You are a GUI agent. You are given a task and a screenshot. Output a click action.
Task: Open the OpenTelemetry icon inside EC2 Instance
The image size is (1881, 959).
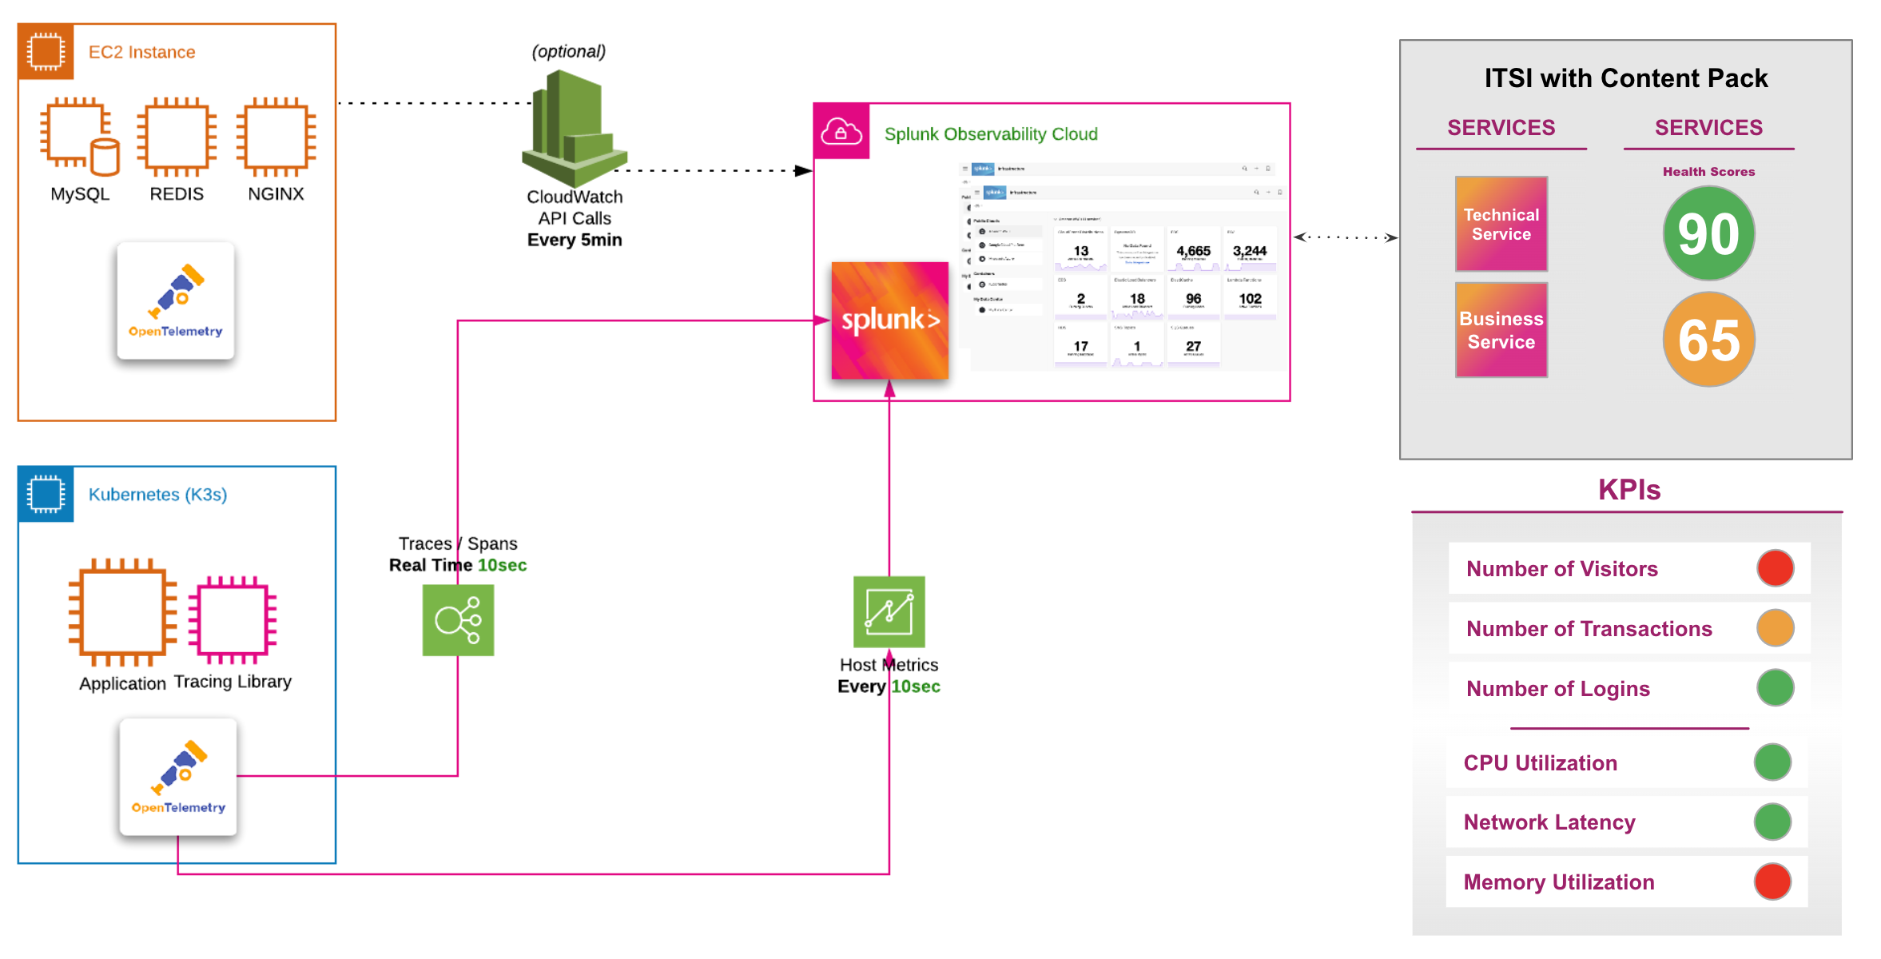(176, 300)
